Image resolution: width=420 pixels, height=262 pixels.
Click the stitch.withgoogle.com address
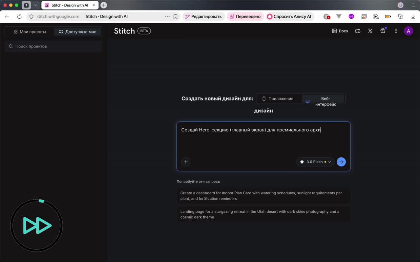[x=58, y=16]
